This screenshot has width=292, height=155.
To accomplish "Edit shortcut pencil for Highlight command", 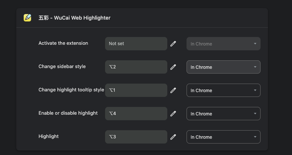I will [173, 137].
